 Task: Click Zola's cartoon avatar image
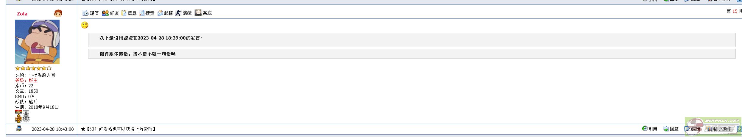37,42
